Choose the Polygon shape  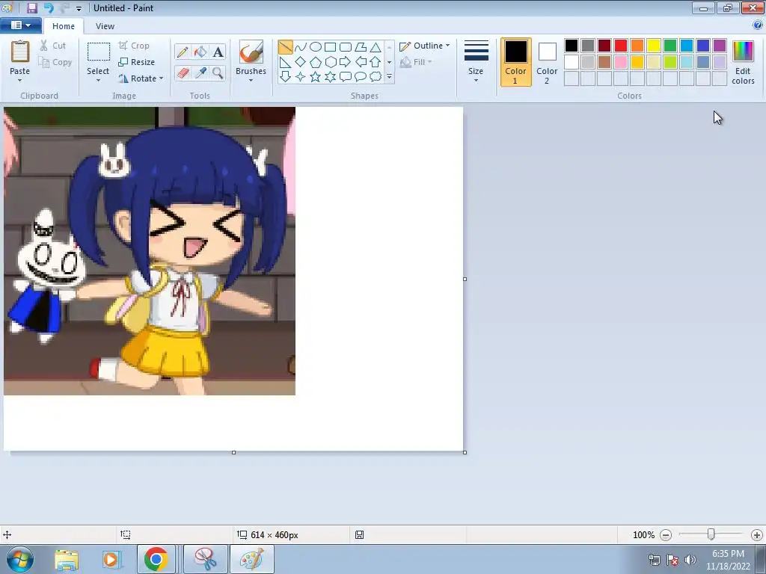coord(361,47)
